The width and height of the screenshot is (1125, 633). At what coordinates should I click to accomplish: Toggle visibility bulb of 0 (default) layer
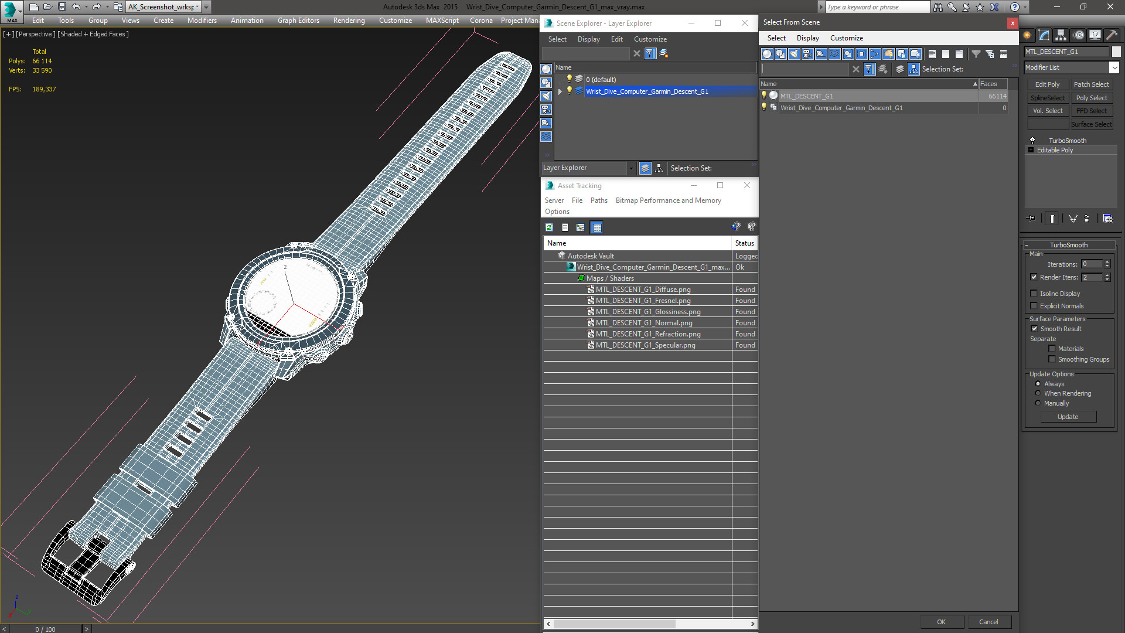[568, 79]
